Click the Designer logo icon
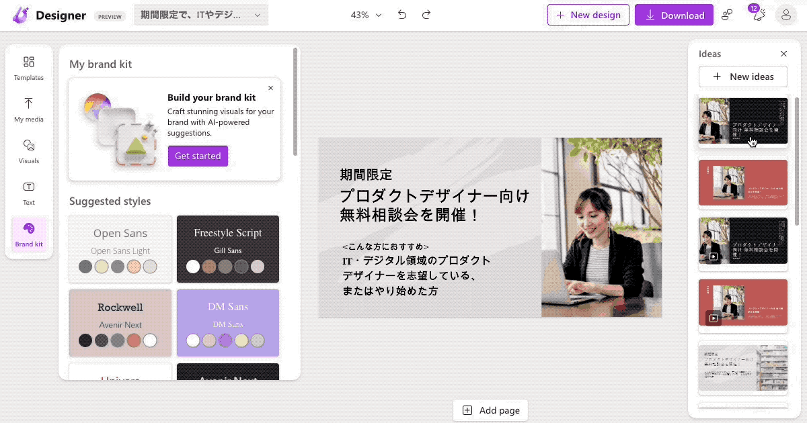This screenshot has width=807, height=423. (19, 14)
